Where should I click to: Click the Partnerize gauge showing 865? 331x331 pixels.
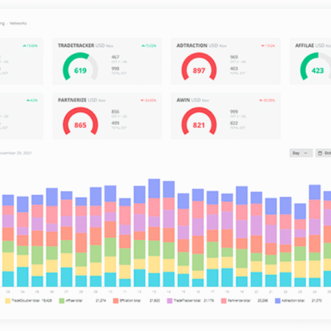click(80, 121)
